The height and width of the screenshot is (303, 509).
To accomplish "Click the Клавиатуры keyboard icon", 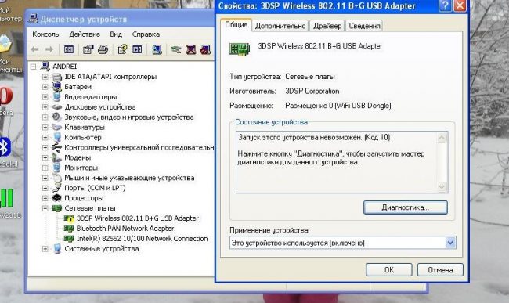I will [x=57, y=127].
